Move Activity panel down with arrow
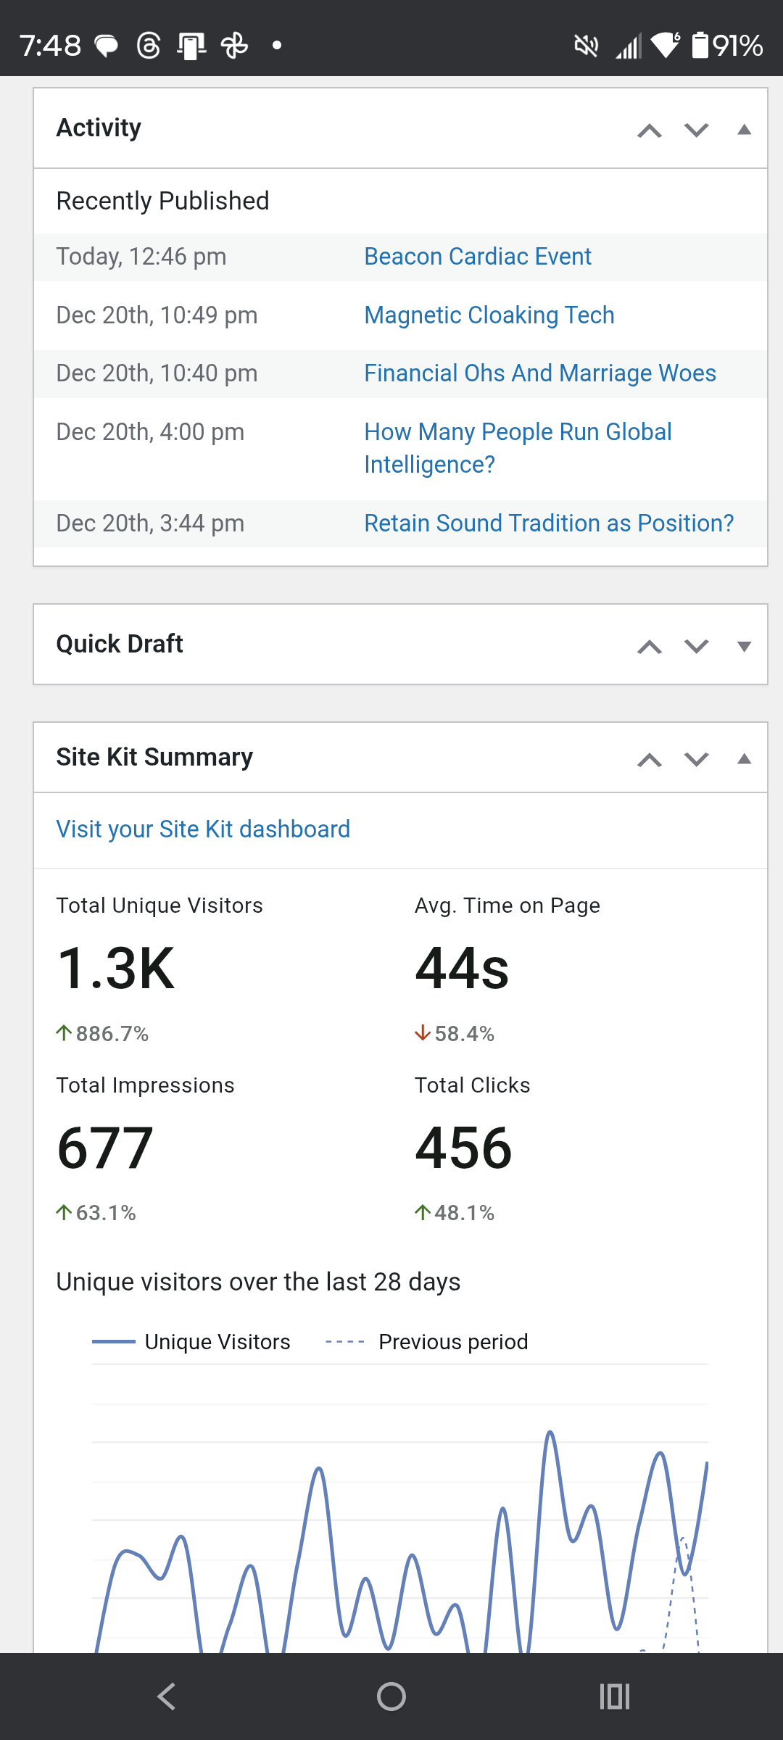 696,130
